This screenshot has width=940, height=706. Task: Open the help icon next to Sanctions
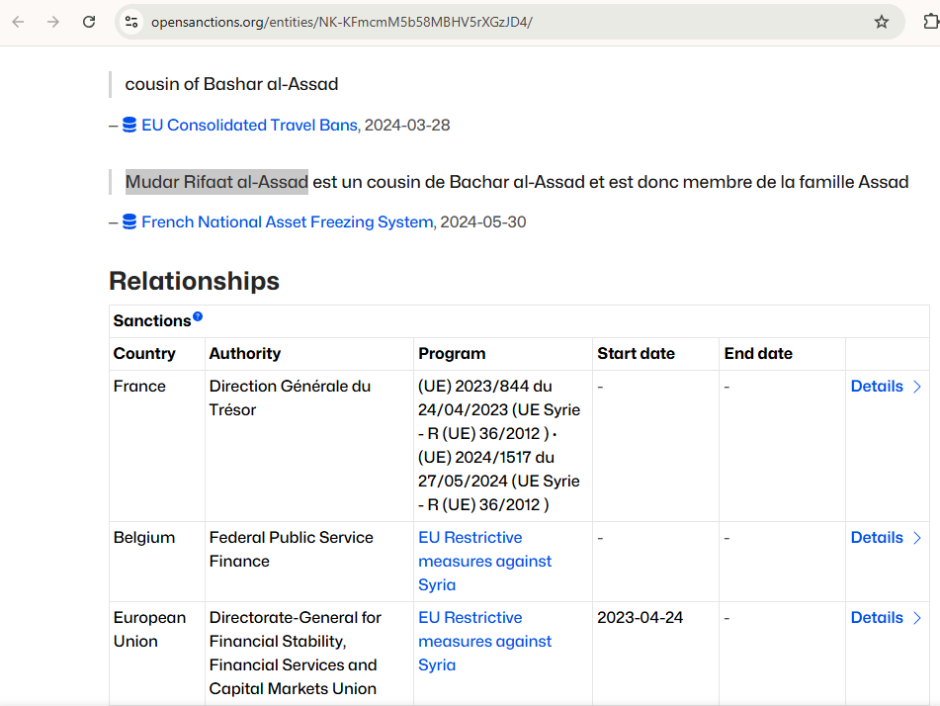[x=198, y=316]
